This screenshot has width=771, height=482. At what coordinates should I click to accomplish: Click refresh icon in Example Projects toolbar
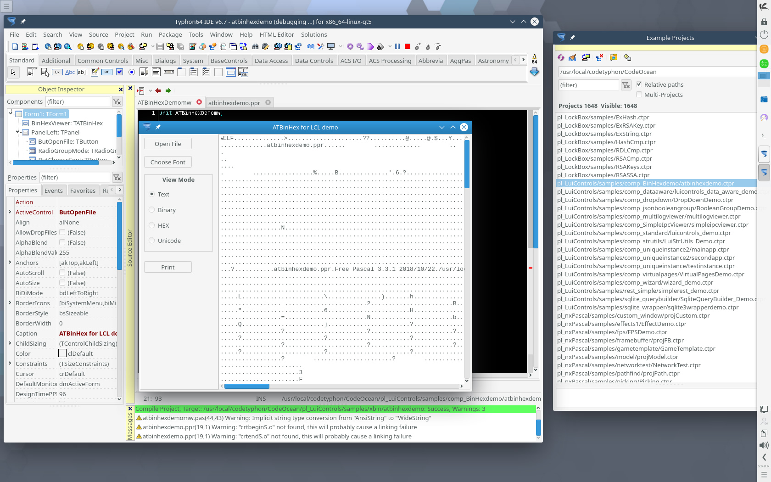tap(561, 57)
